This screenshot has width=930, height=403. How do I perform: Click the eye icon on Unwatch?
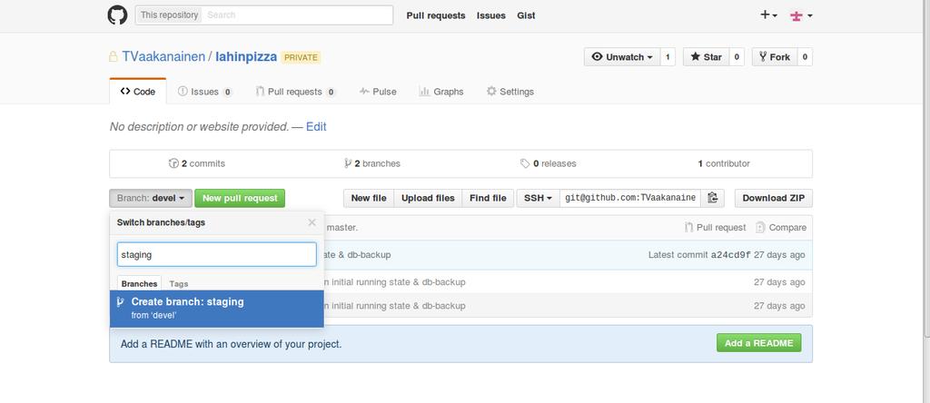(x=598, y=57)
